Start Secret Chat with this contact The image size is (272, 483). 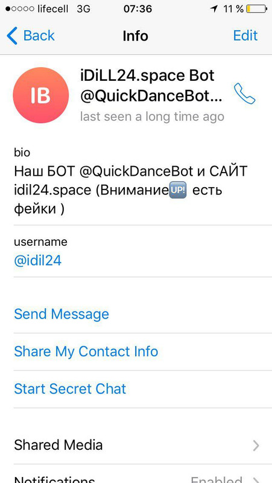pos(70,389)
